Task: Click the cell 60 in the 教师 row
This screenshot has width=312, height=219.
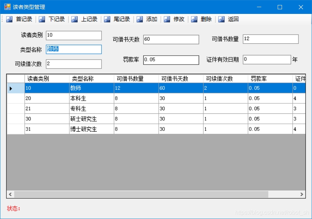Action: pyautogui.click(x=181, y=88)
